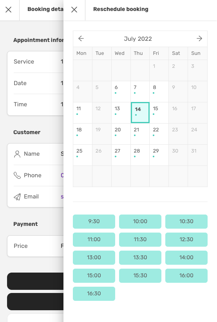Select the highlighted date July 14
This screenshot has height=322, width=217.
click(140, 113)
